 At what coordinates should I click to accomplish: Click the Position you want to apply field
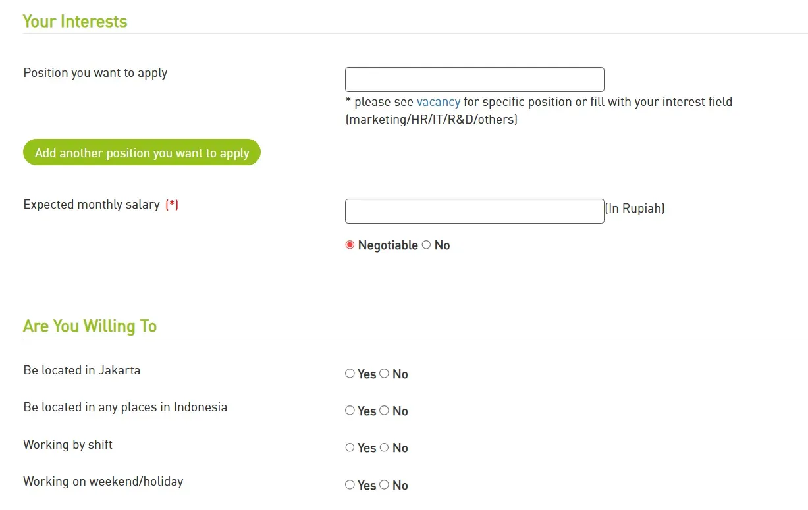(x=474, y=80)
